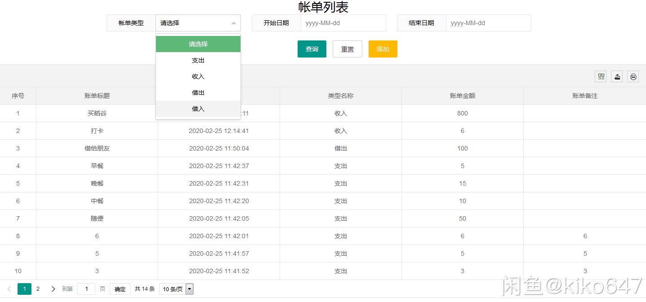The image size is (646, 302).
Task: Click the export data icon
Action: point(616,76)
